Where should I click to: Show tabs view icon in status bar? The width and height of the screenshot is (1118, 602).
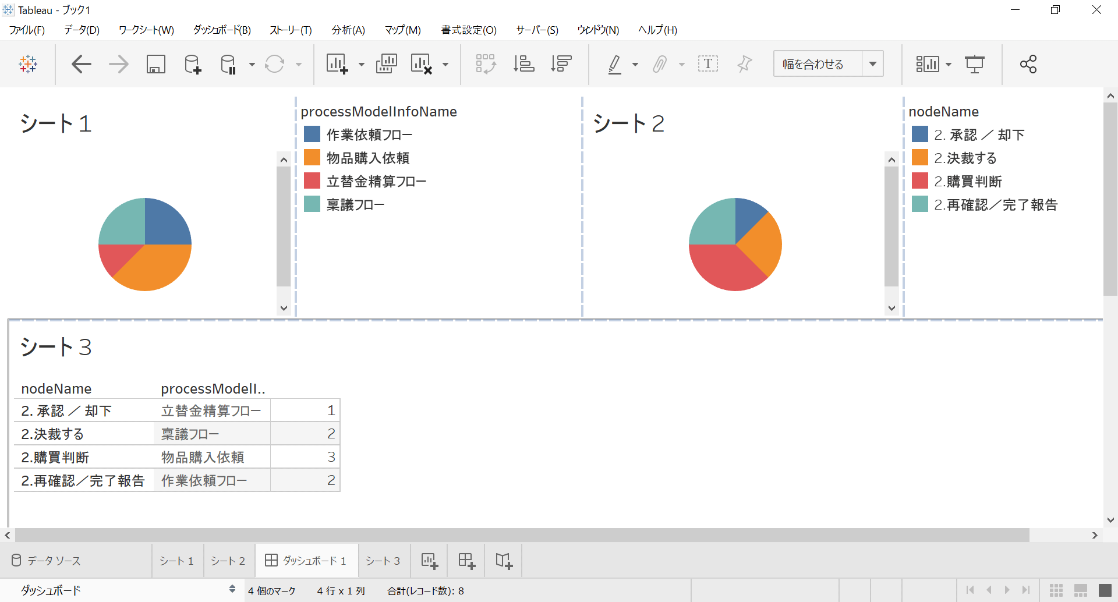click(1105, 590)
